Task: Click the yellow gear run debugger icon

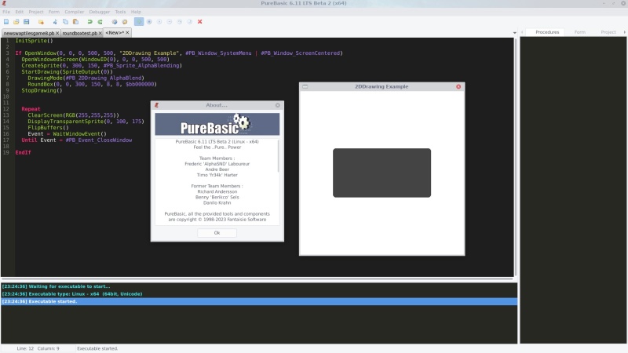Action: tap(125, 22)
